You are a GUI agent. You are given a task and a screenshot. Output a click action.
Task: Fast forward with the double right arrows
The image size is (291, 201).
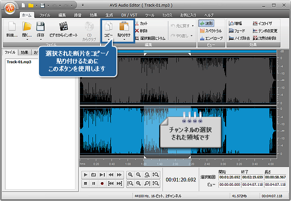[120, 175]
